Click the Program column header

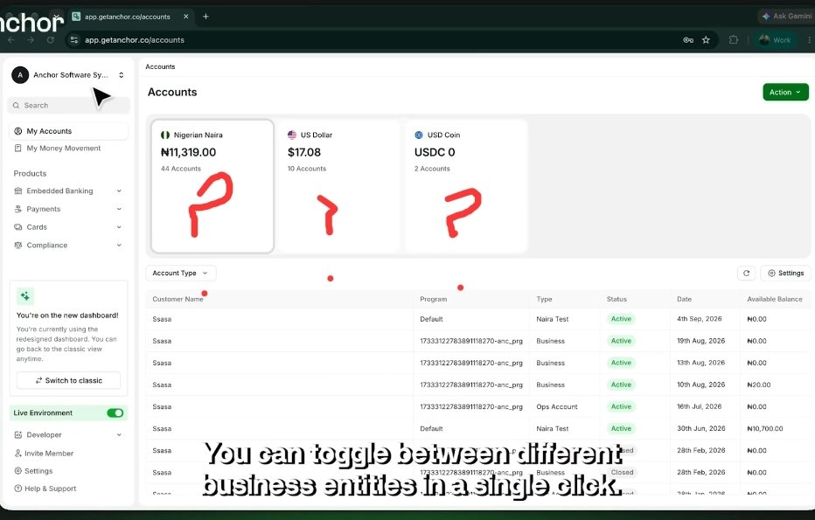coord(434,299)
